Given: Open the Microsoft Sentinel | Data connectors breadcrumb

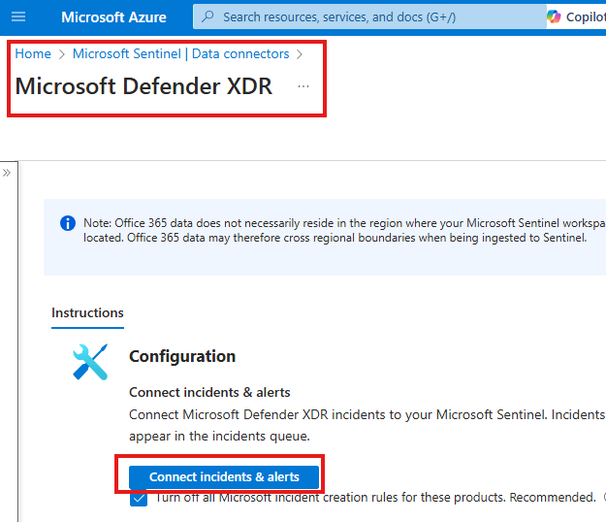Looking at the screenshot, I should [181, 53].
